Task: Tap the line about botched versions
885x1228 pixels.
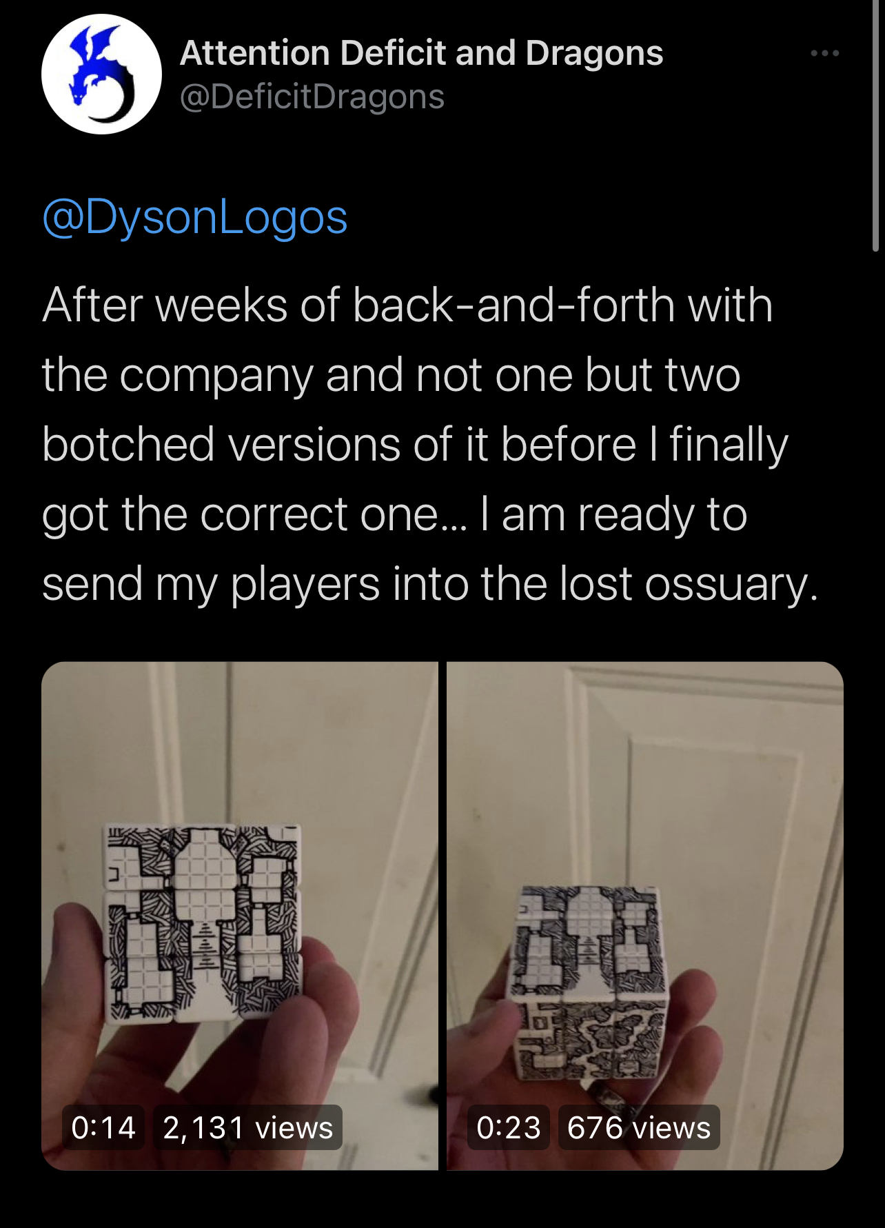Action: tap(415, 444)
